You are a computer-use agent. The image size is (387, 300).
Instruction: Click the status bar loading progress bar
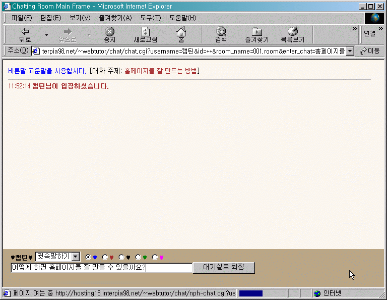[262, 293]
